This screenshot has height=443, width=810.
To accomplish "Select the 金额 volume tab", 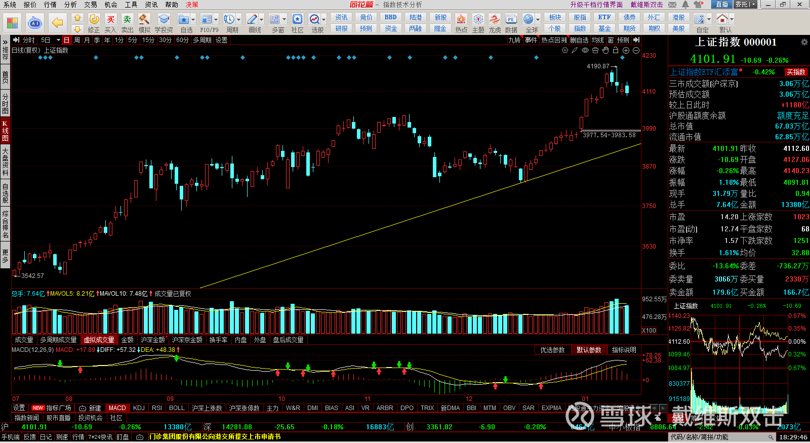I will (x=128, y=340).
